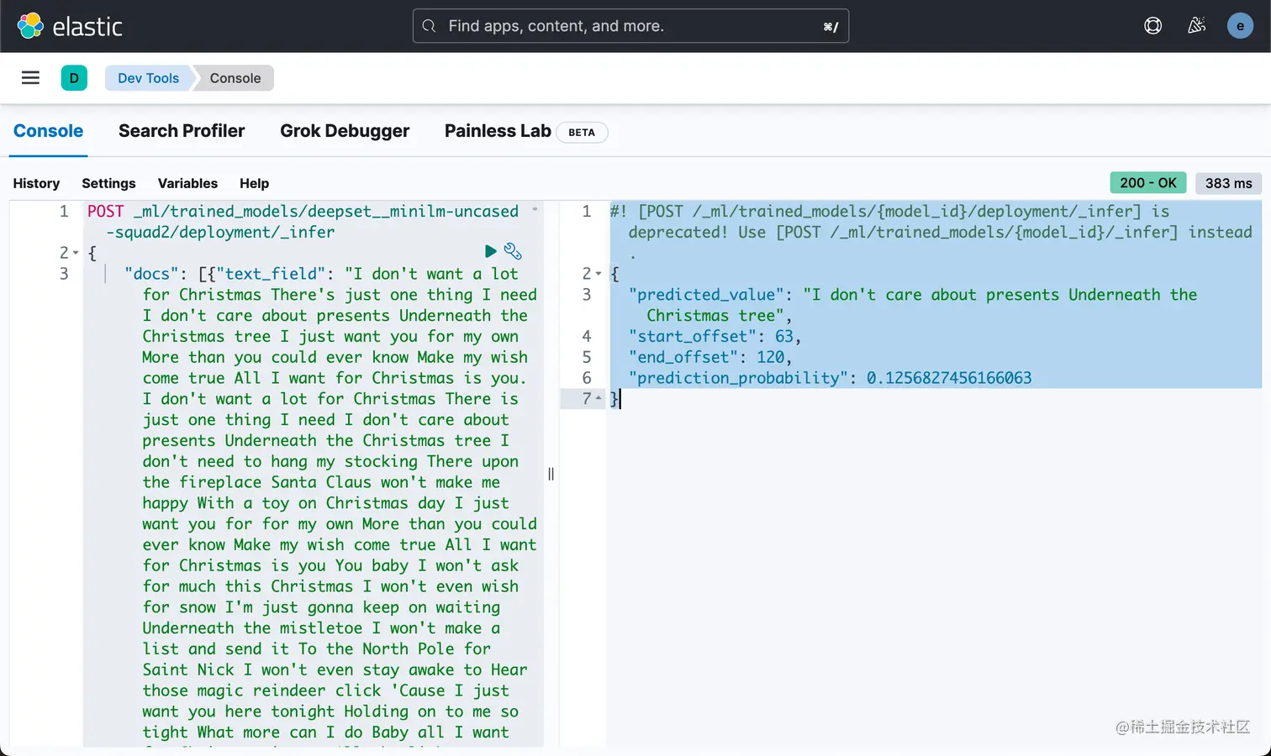Click the Elastic logo
The image size is (1271, 756).
70,26
